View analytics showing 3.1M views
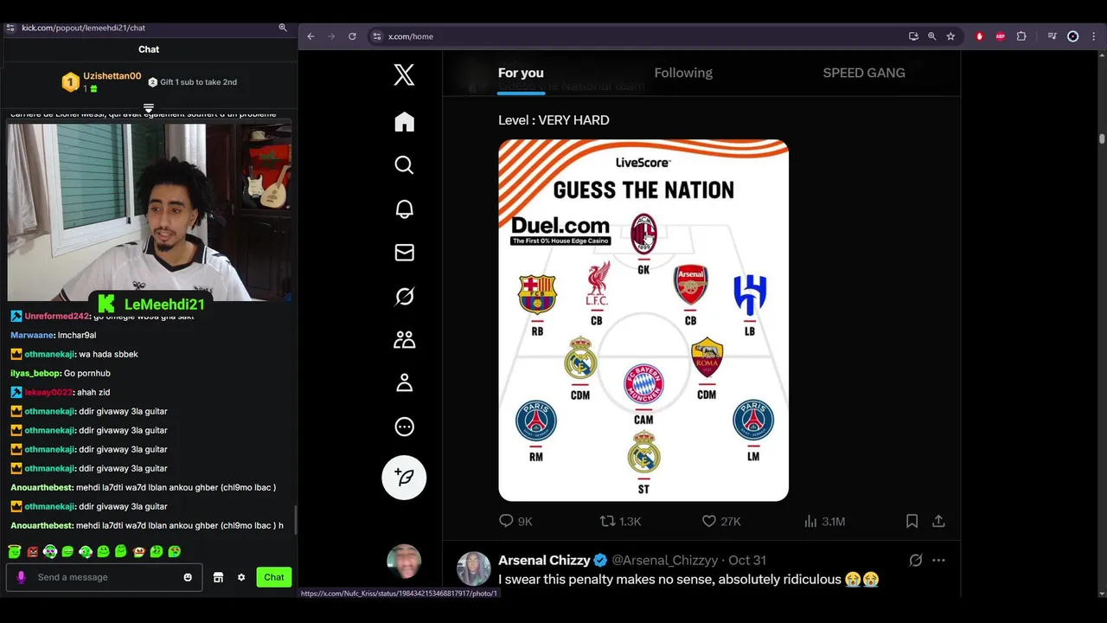 click(x=824, y=521)
